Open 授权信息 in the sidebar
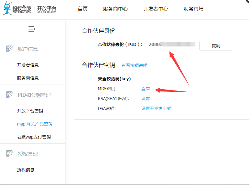The height and width of the screenshot is (185, 249). (26, 170)
